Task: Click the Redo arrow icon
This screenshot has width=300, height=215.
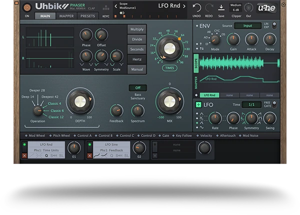Action: [x=208, y=7]
